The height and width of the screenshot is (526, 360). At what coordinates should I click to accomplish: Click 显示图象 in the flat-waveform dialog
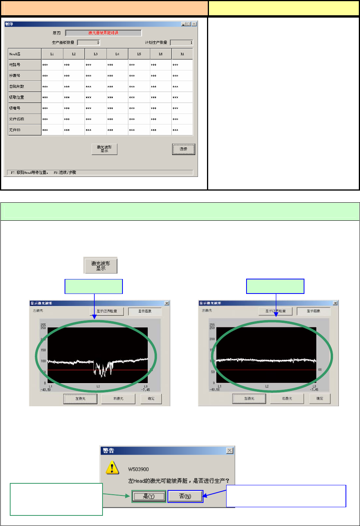coord(313,312)
